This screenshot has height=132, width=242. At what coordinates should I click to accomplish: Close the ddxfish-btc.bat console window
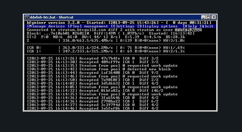[214, 17]
